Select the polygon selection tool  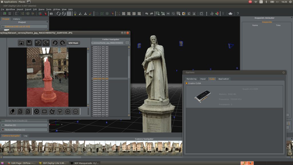pyautogui.click(x=52, y=111)
